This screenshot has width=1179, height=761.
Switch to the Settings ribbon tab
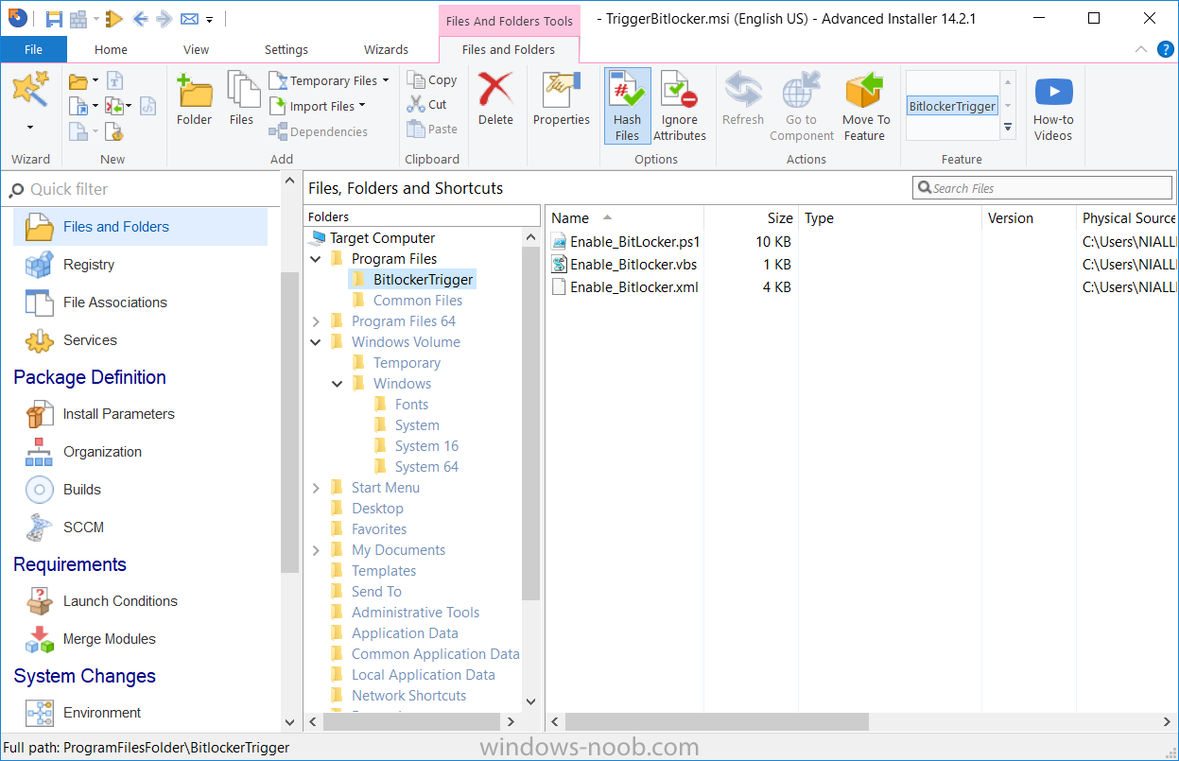coord(286,49)
